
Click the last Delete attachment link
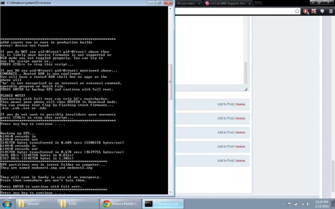(x=240, y=161)
